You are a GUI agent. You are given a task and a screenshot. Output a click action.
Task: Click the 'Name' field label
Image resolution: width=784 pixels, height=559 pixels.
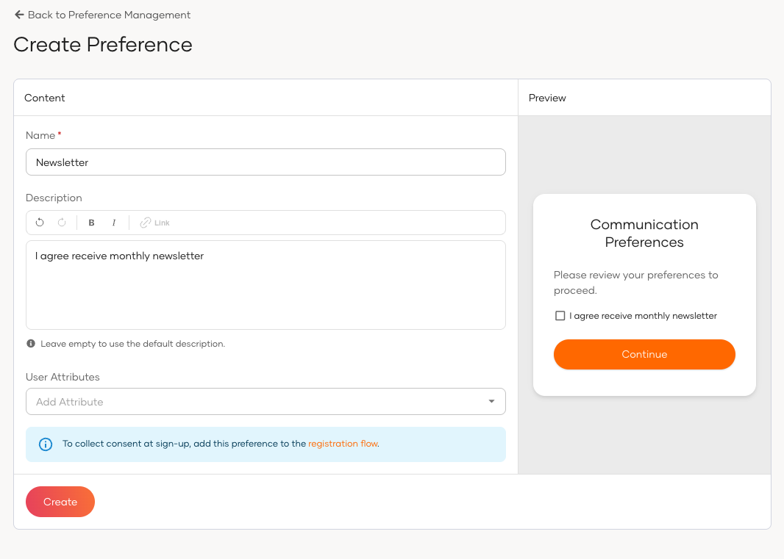point(40,135)
